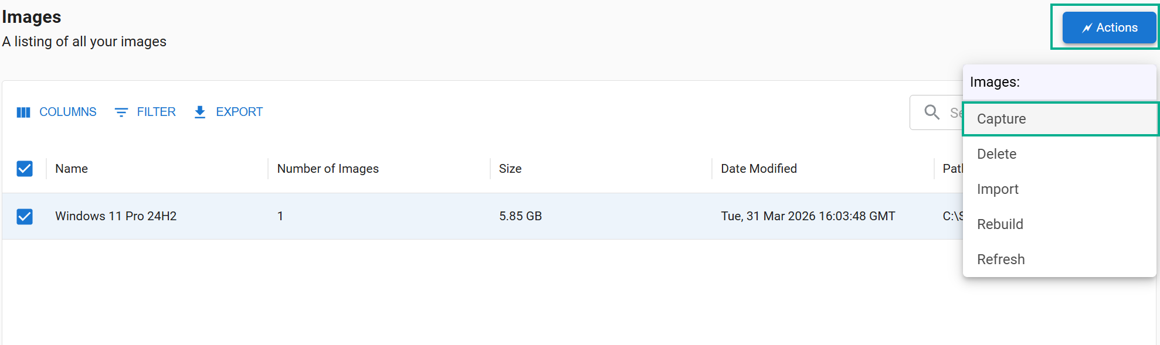Click the filter lines icon

click(121, 112)
